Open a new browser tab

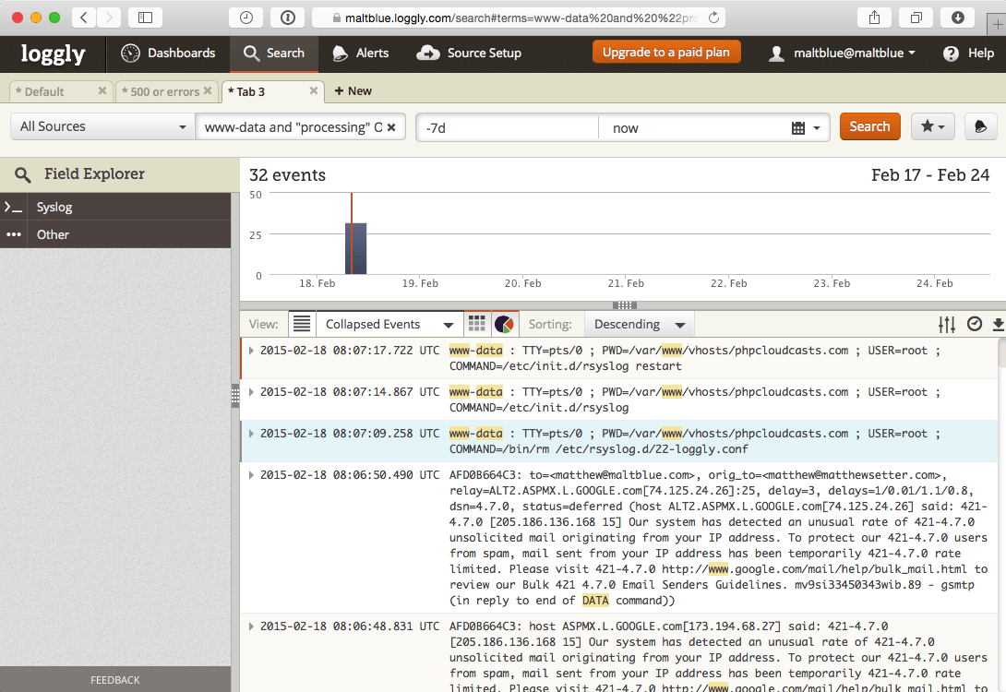[997, 24]
